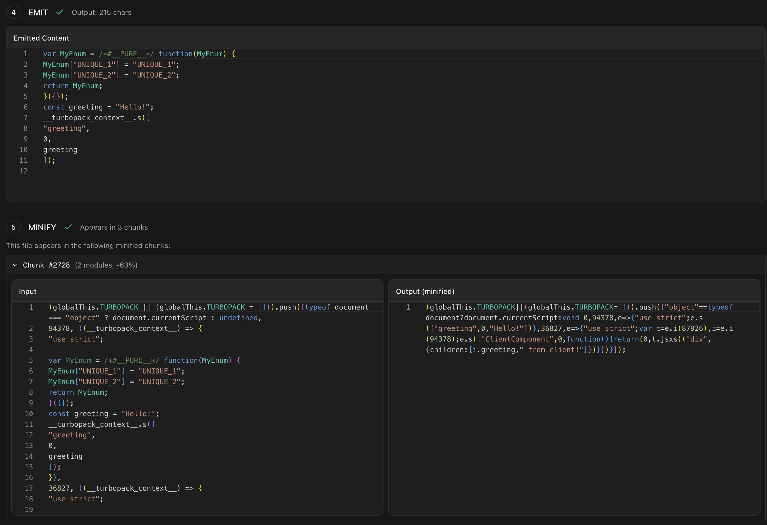Click the 'Appears in 3 chunks' text
767x525 pixels.
tap(114, 227)
